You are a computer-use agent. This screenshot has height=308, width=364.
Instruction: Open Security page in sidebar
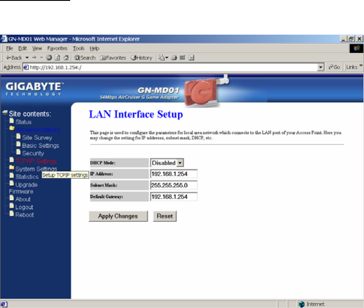33,154
